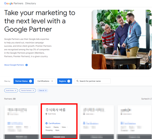The image size is (152, 139).
Task: Open the Partner Status filter
Action: coord(24,81)
